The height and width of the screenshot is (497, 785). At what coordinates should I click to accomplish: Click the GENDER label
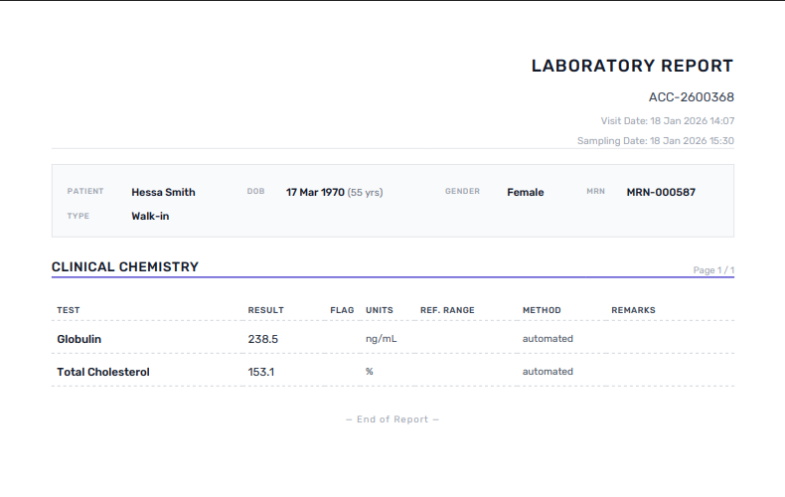462,192
